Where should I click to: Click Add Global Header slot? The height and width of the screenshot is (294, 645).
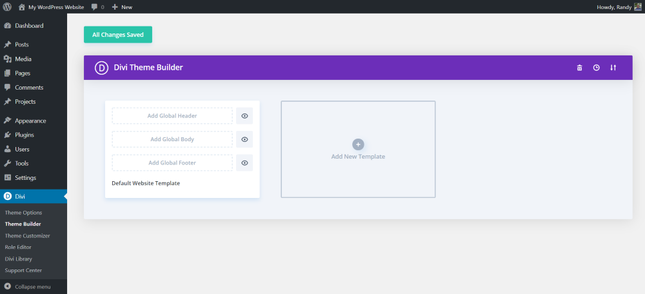172,116
